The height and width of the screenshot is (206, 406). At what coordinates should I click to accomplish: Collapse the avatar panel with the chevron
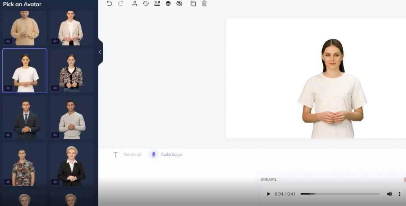(100, 52)
